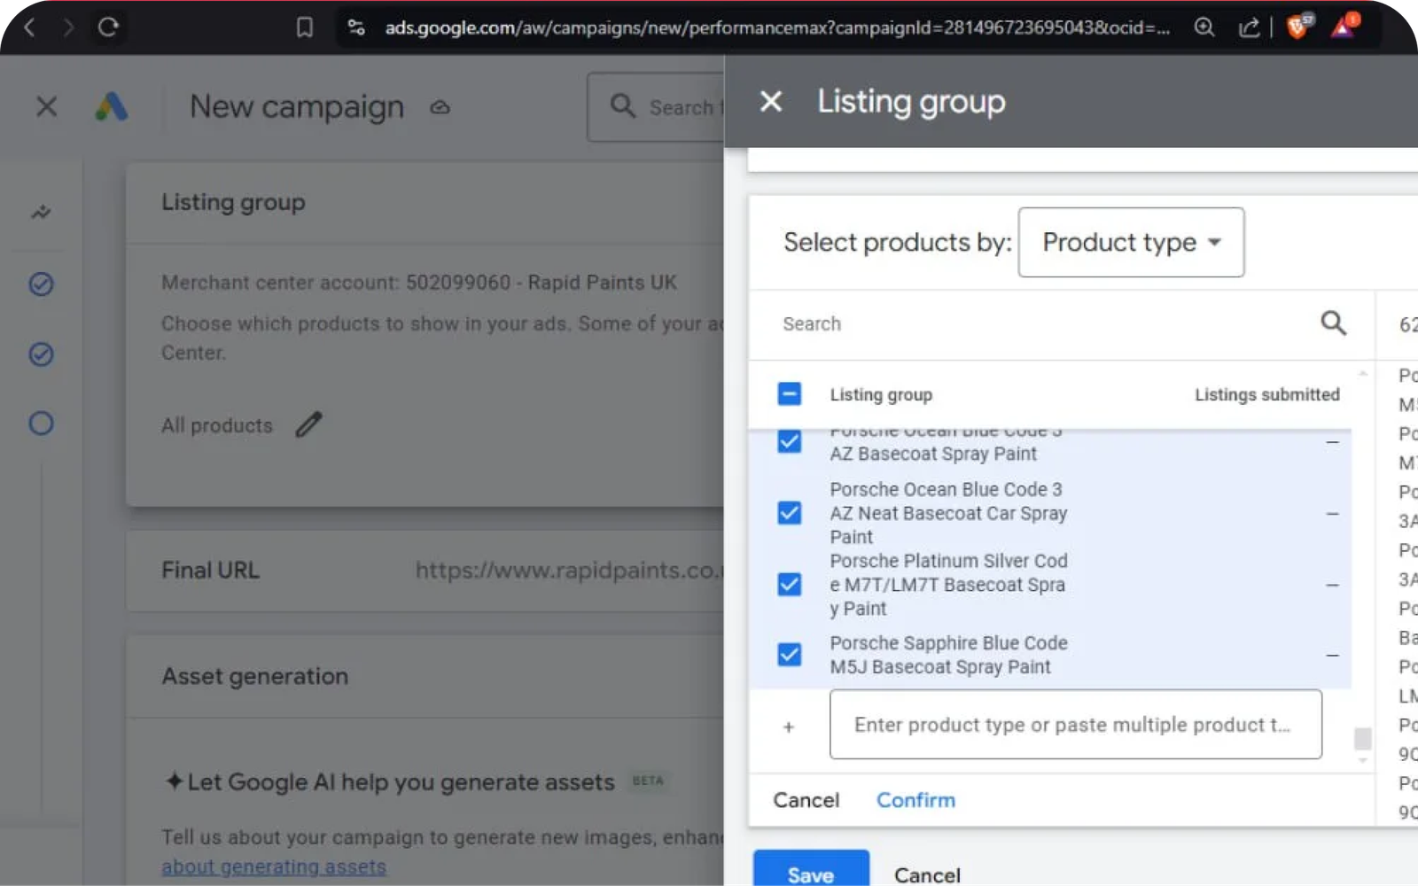Image resolution: width=1418 pixels, height=886 pixels.
Task: Close the Listing group panel
Action: tap(771, 102)
